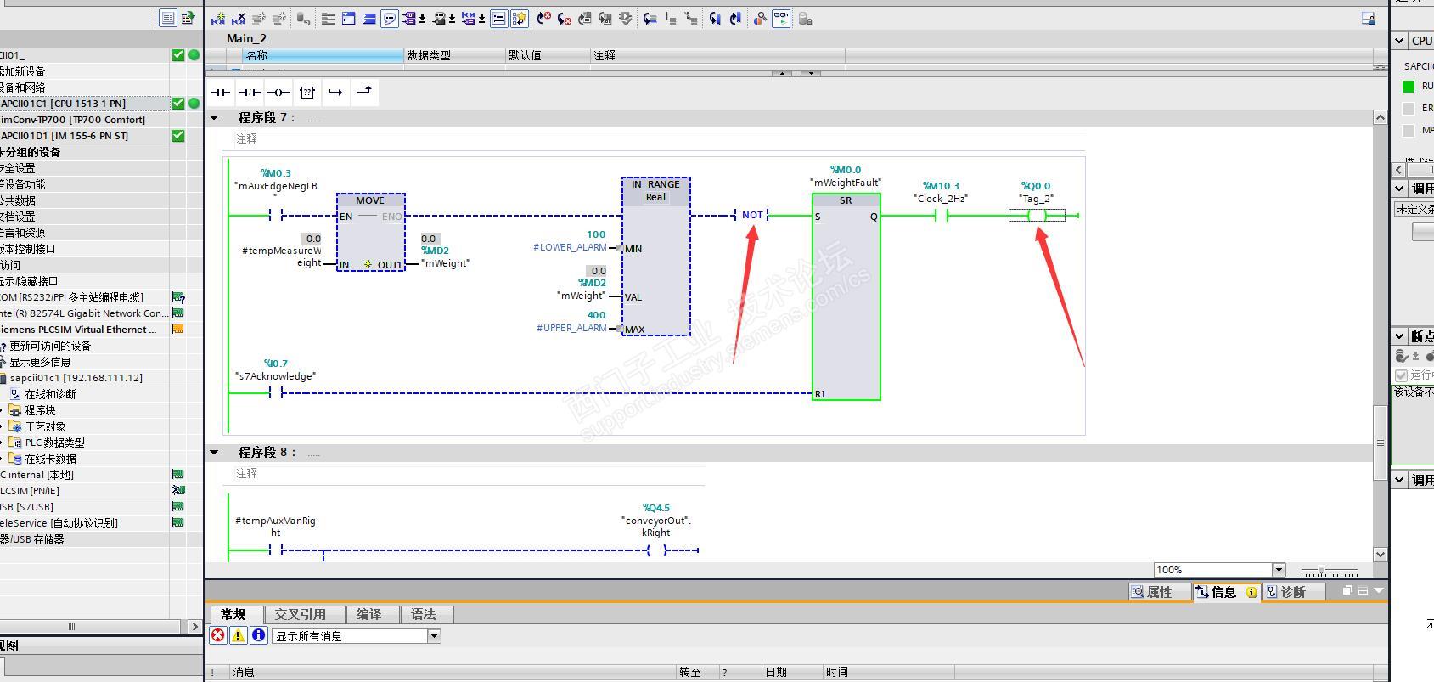The width and height of the screenshot is (1434, 682).
Task: Toggle network comments speech-bubble icon
Action: [390, 18]
